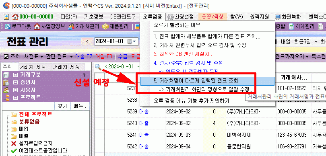Click the 찾기 button

click(62, 106)
